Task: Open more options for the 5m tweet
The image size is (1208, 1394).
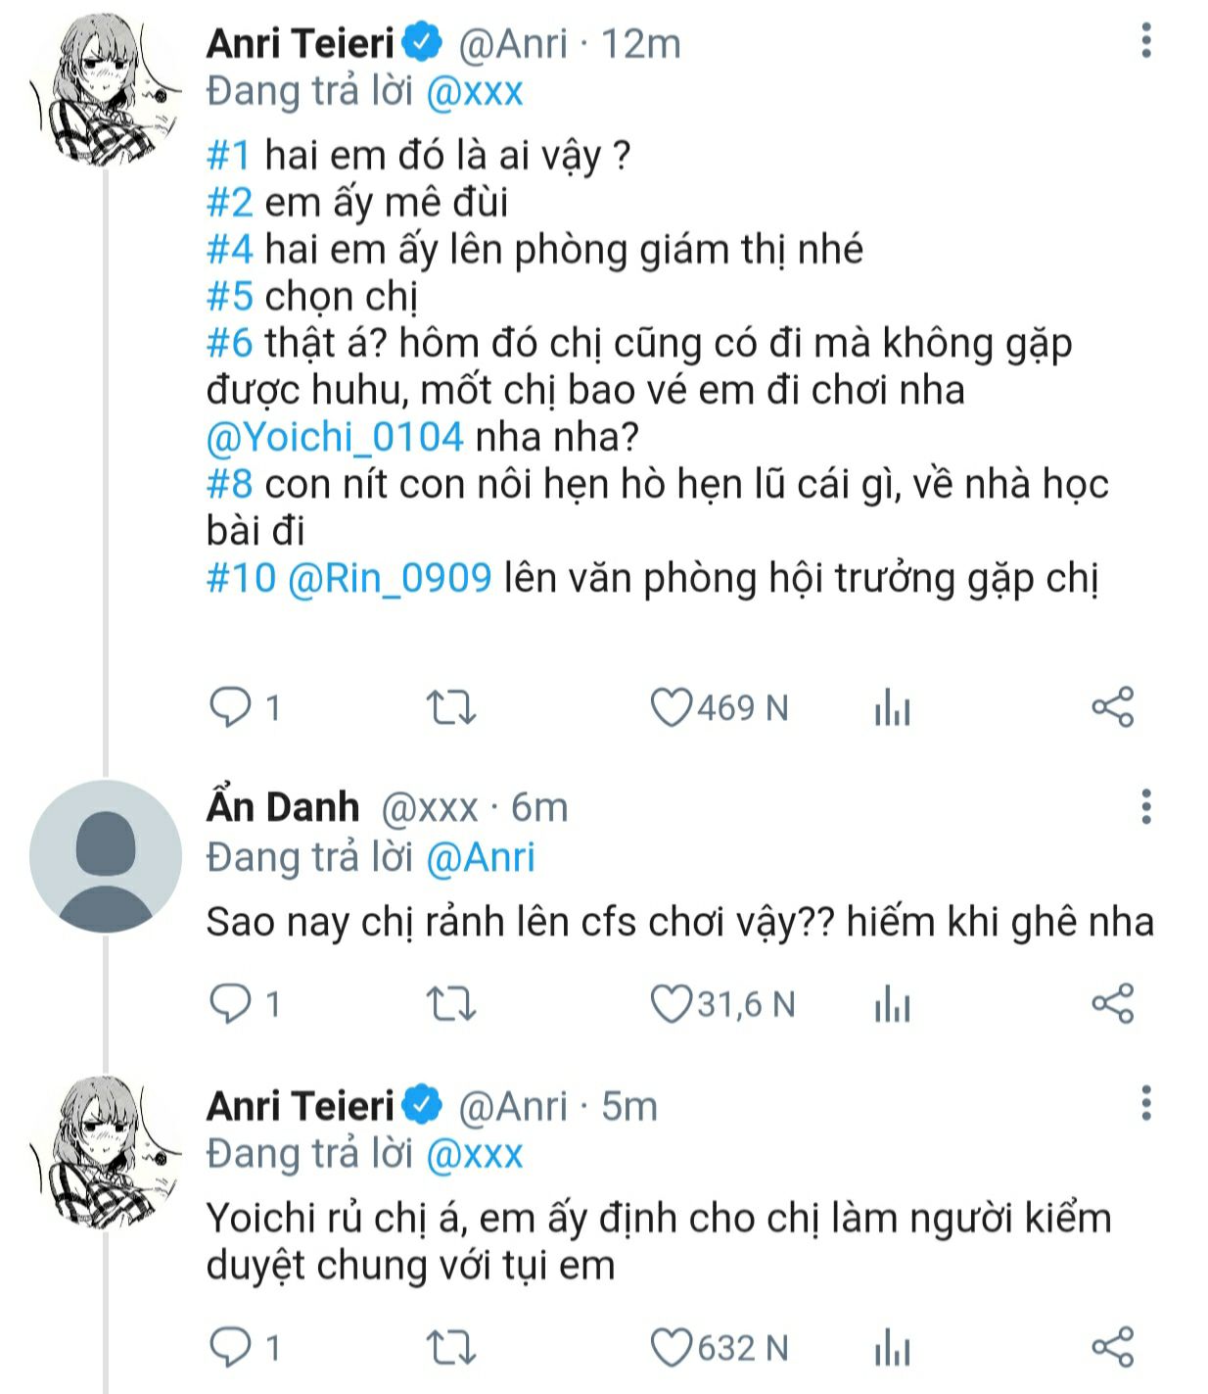Action: (1146, 1103)
